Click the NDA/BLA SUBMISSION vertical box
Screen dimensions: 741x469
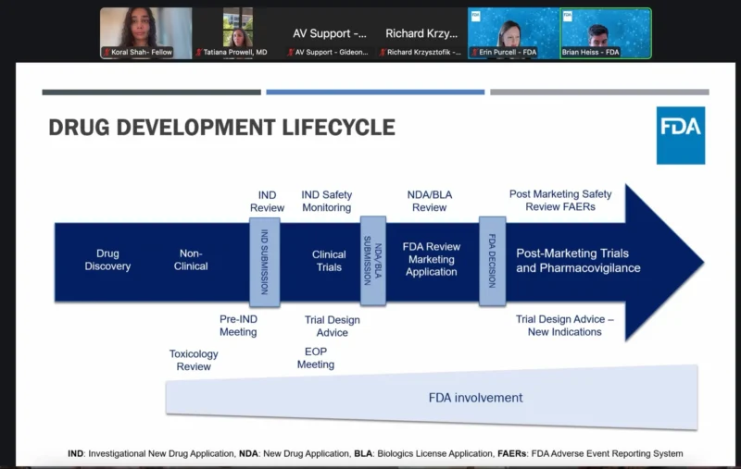(372, 262)
